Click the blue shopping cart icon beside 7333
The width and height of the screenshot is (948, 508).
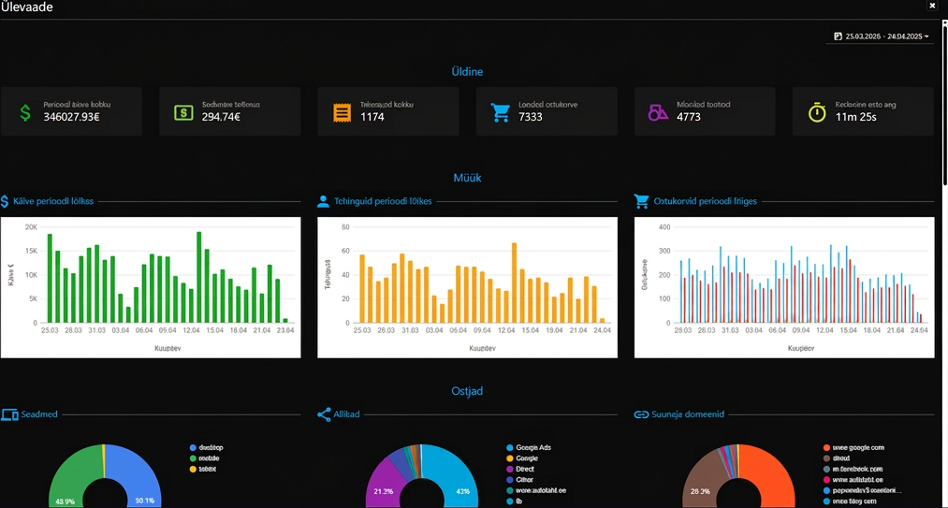pyautogui.click(x=500, y=112)
